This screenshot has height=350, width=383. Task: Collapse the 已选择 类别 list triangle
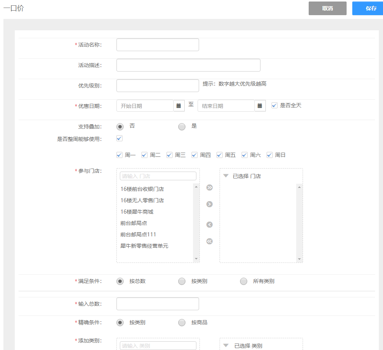(x=226, y=345)
